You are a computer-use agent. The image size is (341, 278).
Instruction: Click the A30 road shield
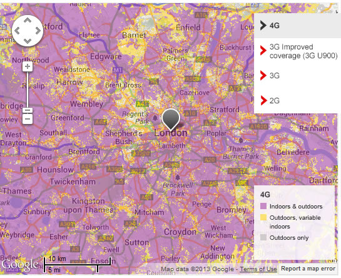(x=26, y=170)
